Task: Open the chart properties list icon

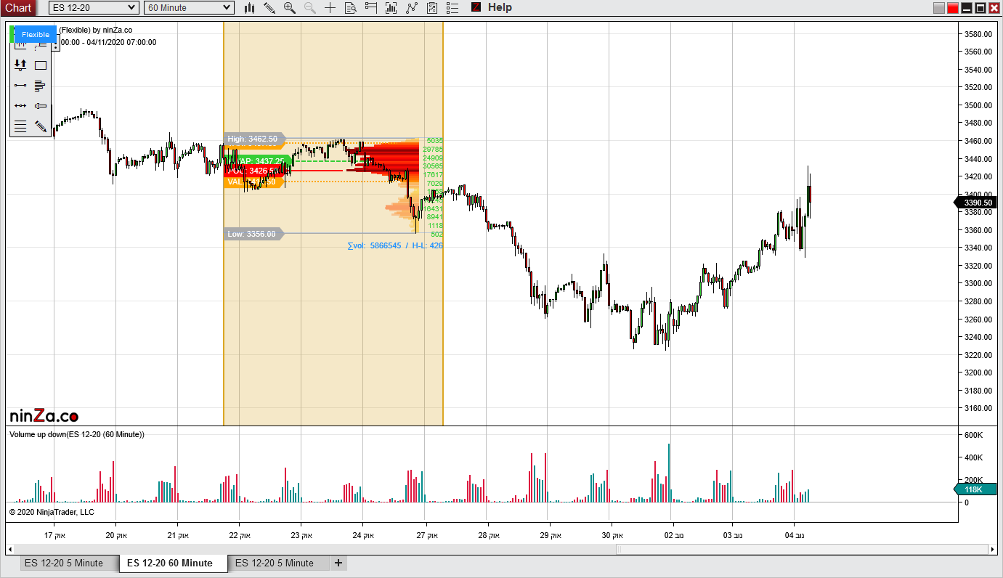Action: pos(452,8)
